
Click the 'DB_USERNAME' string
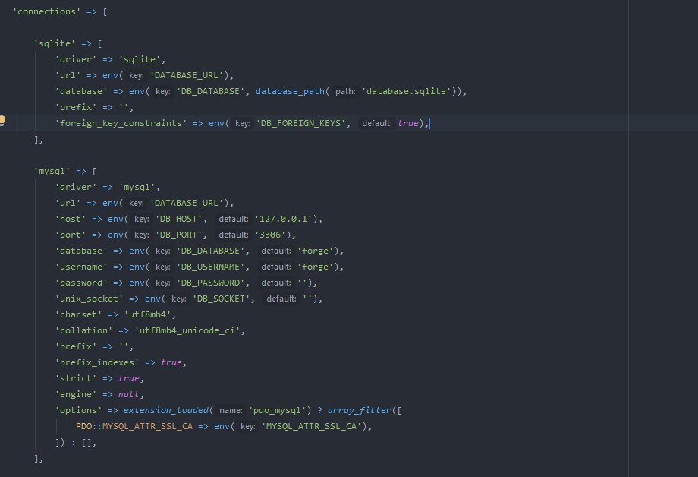pos(210,267)
